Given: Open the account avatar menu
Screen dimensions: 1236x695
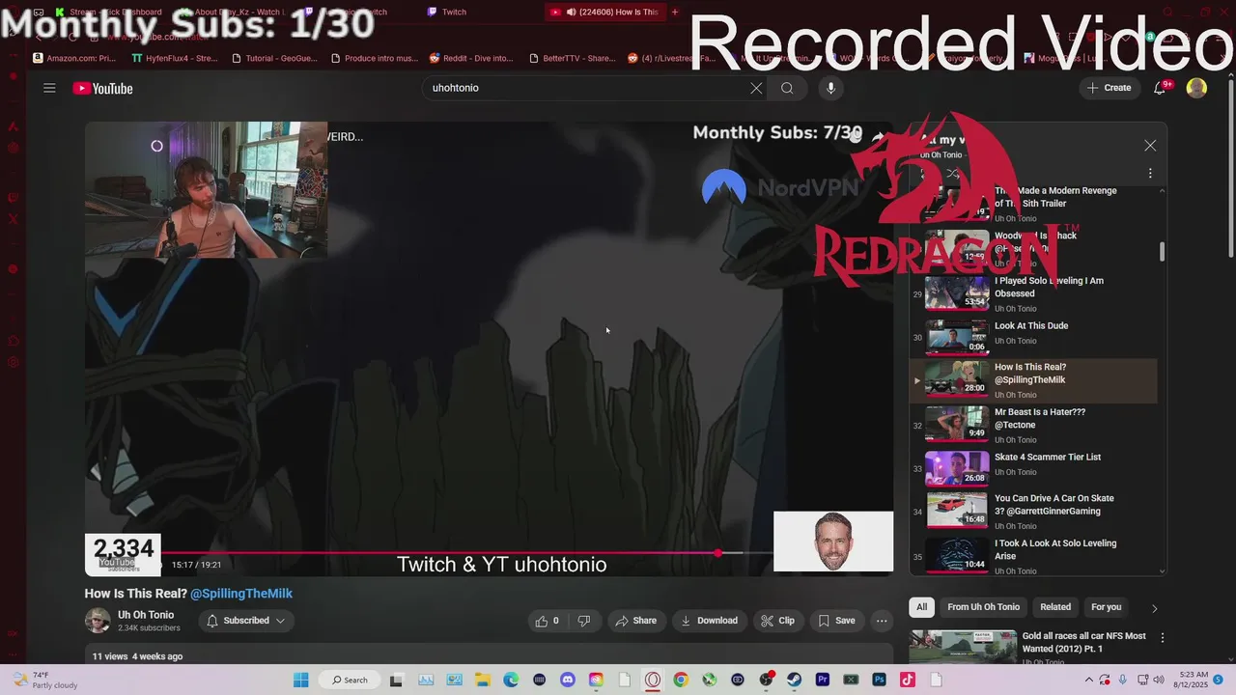Looking at the screenshot, I should click(x=1196, y=88).
